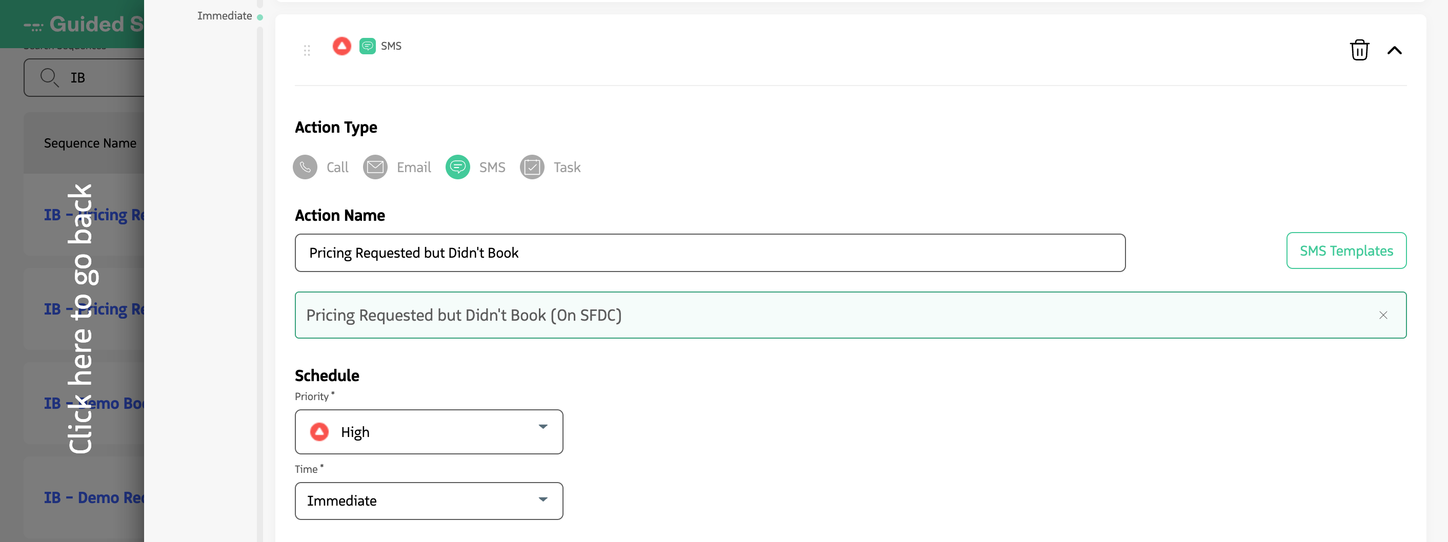Click the red High priority swatch in the dropdown

(x=319, y=431)
